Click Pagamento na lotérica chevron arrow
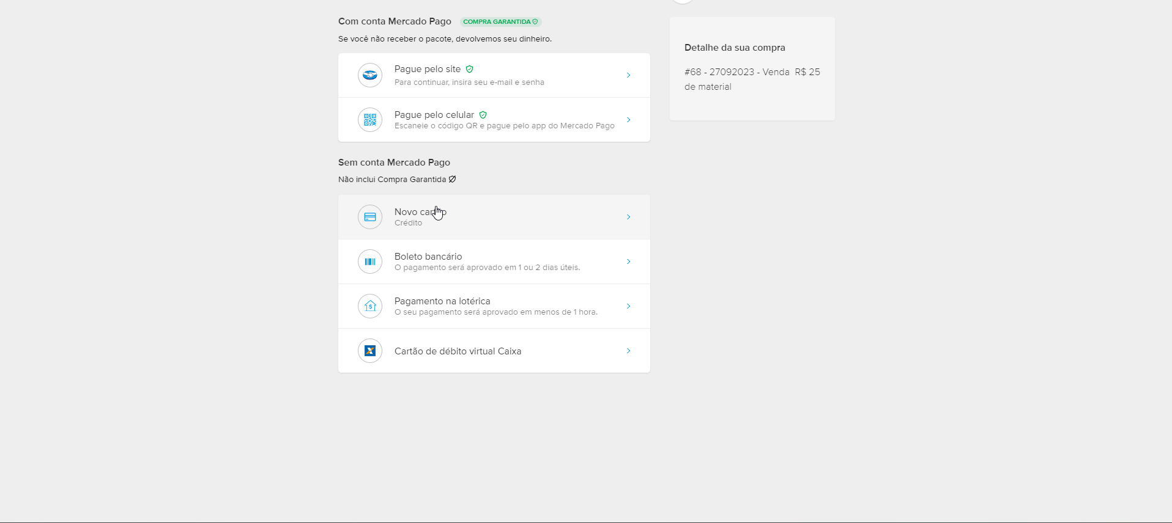 click(628, 306)
